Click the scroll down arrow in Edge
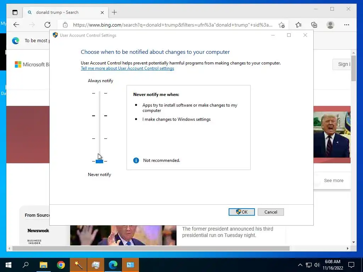 click(353, 242)
